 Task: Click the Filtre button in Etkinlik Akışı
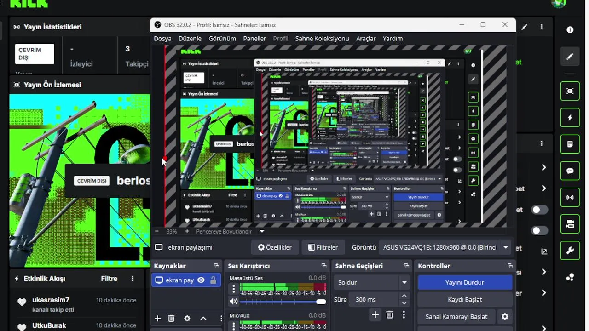click(x=109, y=279)
